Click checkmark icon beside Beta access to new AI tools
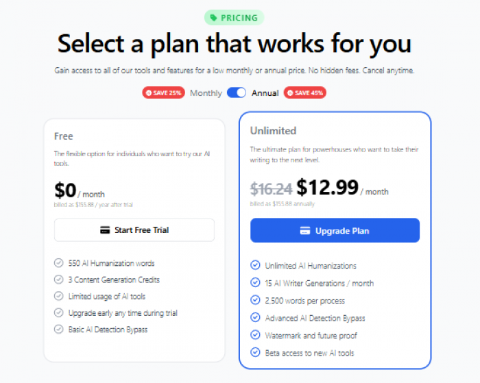480x383 pixels. coord(255,352)
